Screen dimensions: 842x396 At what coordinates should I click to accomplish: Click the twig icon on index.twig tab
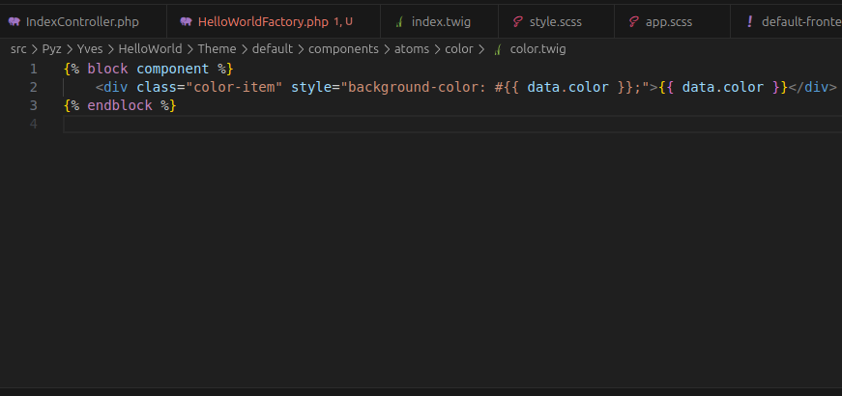[399, 22]
